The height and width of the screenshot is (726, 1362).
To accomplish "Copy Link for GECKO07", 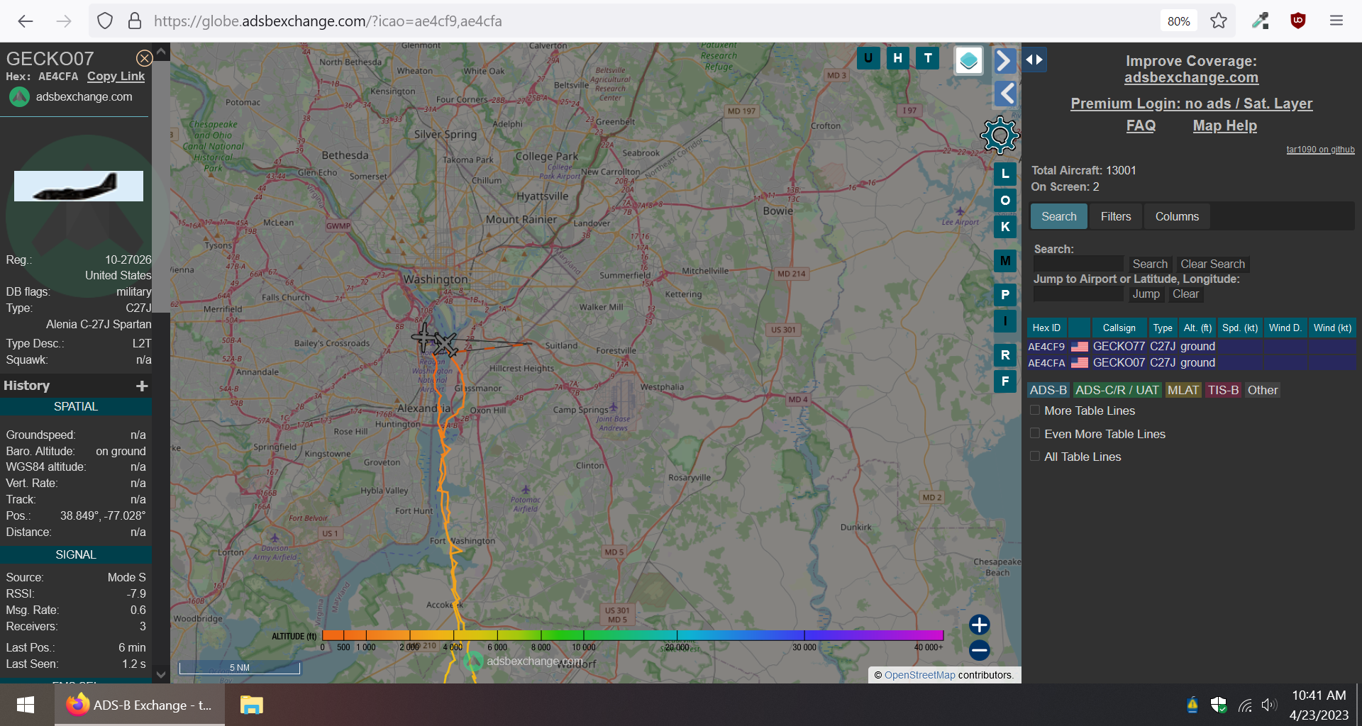I will point(116,77).
